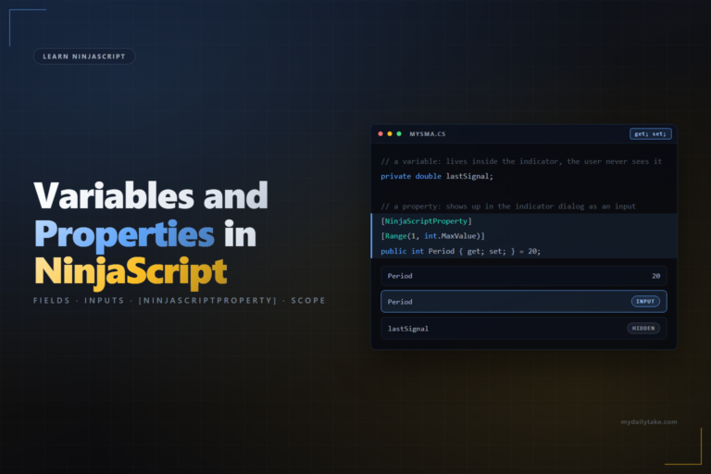Click the [NINJASCRIPTPROPERTY] subtitle word
711x474 pixels.
[x=207, y=300]
